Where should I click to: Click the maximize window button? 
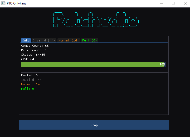point(173,3)
